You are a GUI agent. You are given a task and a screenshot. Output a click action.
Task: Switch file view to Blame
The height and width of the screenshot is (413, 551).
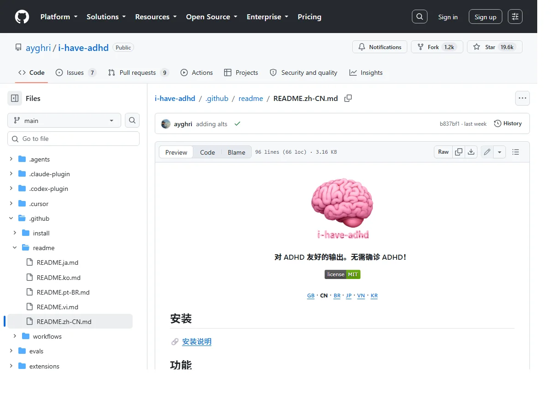coord(236,152)
